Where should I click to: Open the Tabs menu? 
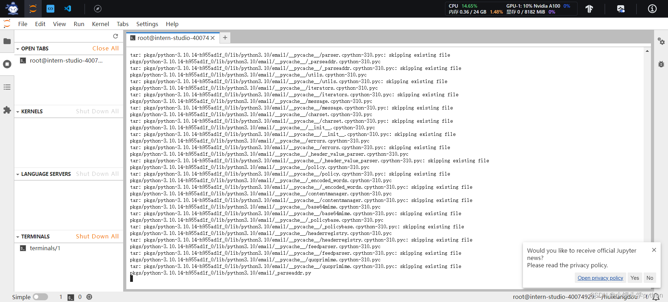[122, 24]
